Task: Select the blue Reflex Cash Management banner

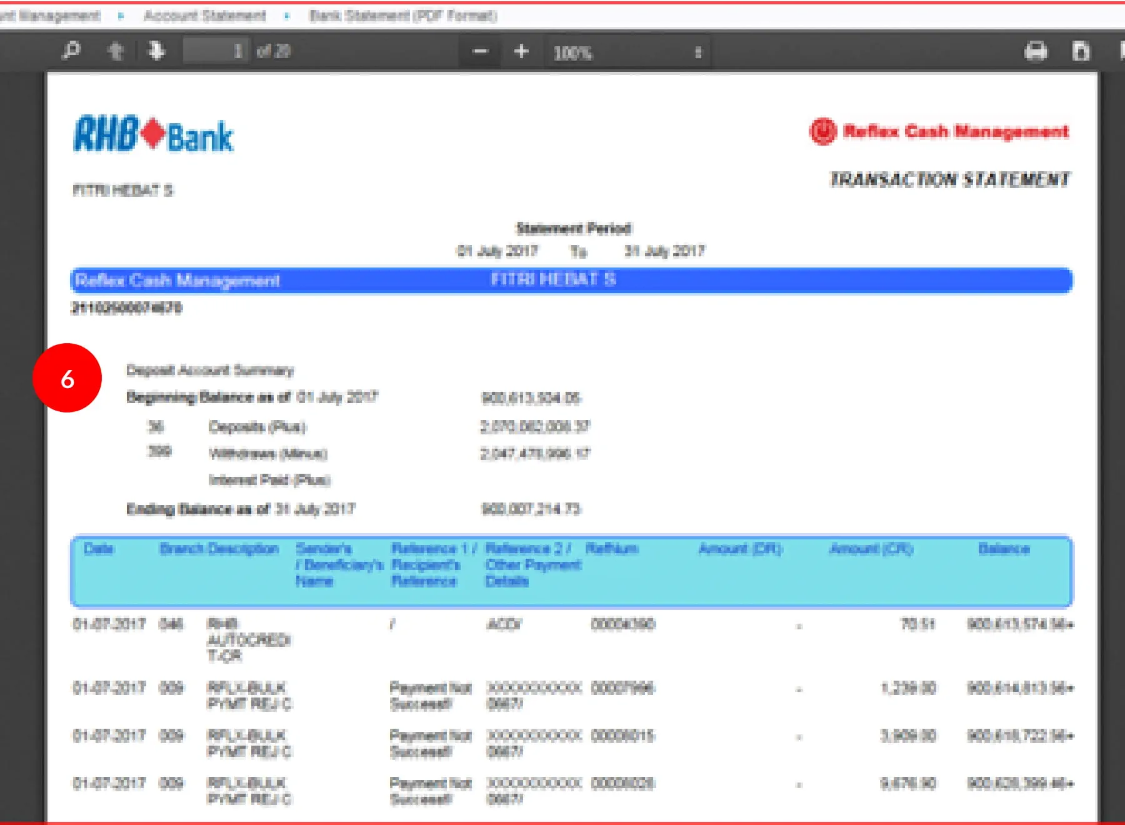Action: click(x=571, y=280)
